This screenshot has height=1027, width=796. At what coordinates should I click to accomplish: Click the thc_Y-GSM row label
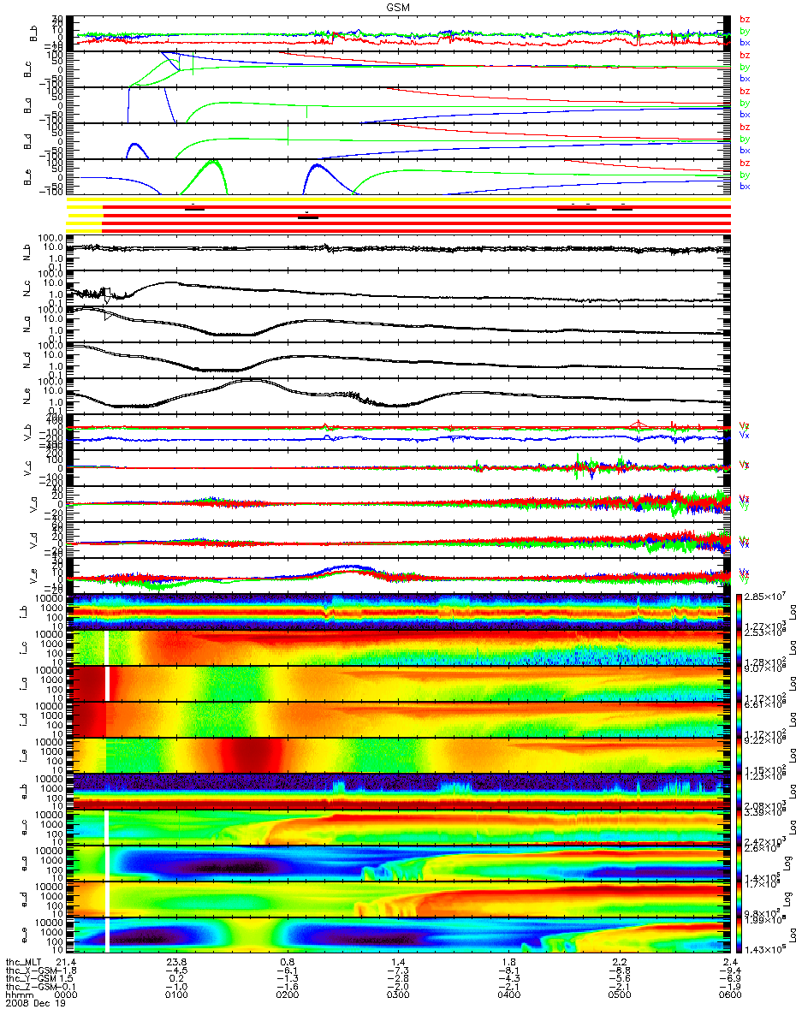pyautogui.click(x=33, y=977)
